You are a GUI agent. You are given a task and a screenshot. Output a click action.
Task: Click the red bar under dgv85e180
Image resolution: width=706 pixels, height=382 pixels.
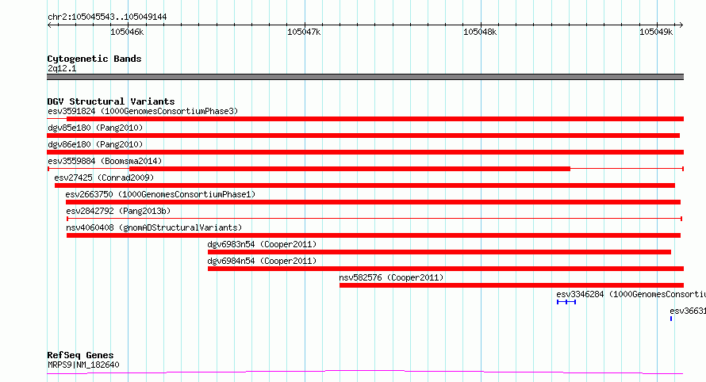point(363,136)
